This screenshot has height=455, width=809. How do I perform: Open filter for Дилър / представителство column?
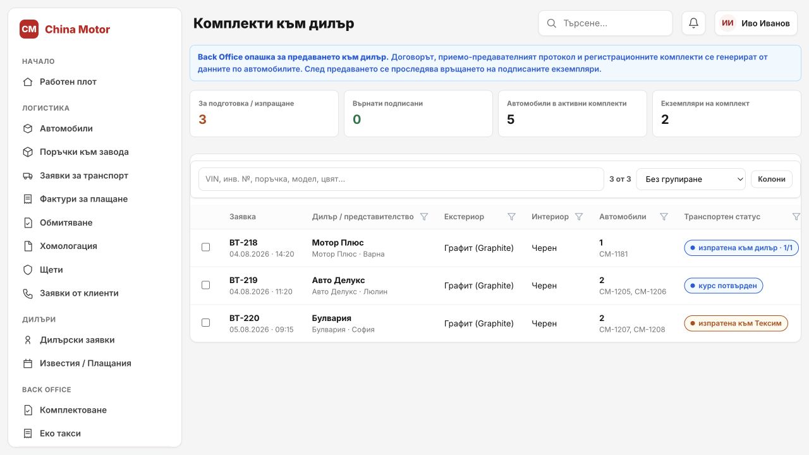pos(424,217)
